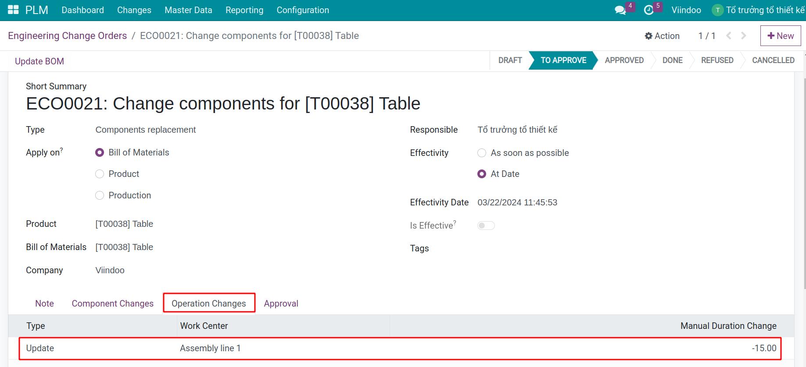This screenshot has height=367, width=806.
Task: Go to Engineering Change Orders breadcrumb
Action: (x=68, y=36)
